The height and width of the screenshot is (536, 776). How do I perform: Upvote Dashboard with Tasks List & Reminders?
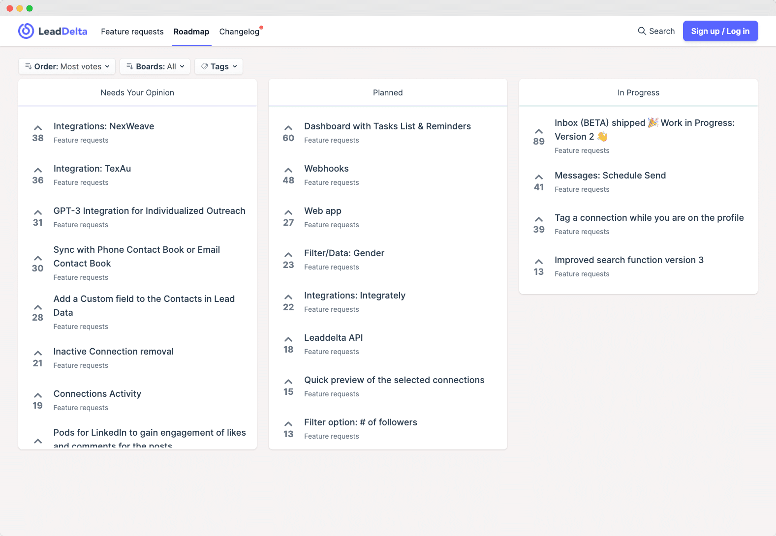point(288,128)
